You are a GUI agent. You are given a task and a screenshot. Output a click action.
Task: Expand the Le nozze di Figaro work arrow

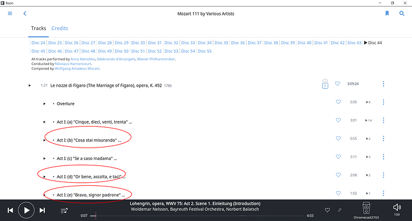coord(30,85)
